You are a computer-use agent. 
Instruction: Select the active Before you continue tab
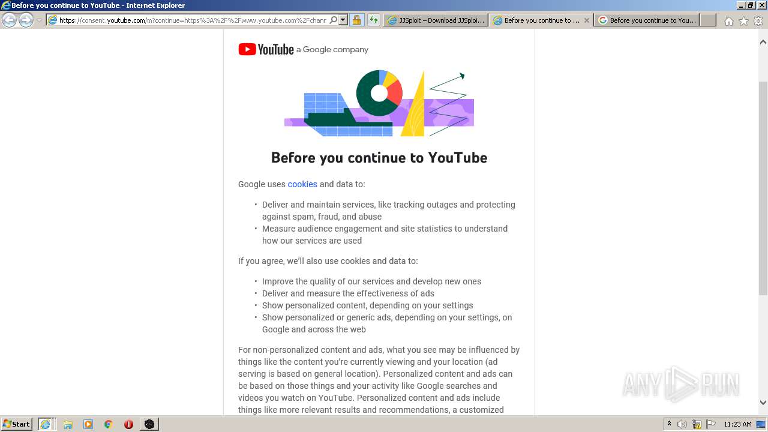click(x=536, y=20)
